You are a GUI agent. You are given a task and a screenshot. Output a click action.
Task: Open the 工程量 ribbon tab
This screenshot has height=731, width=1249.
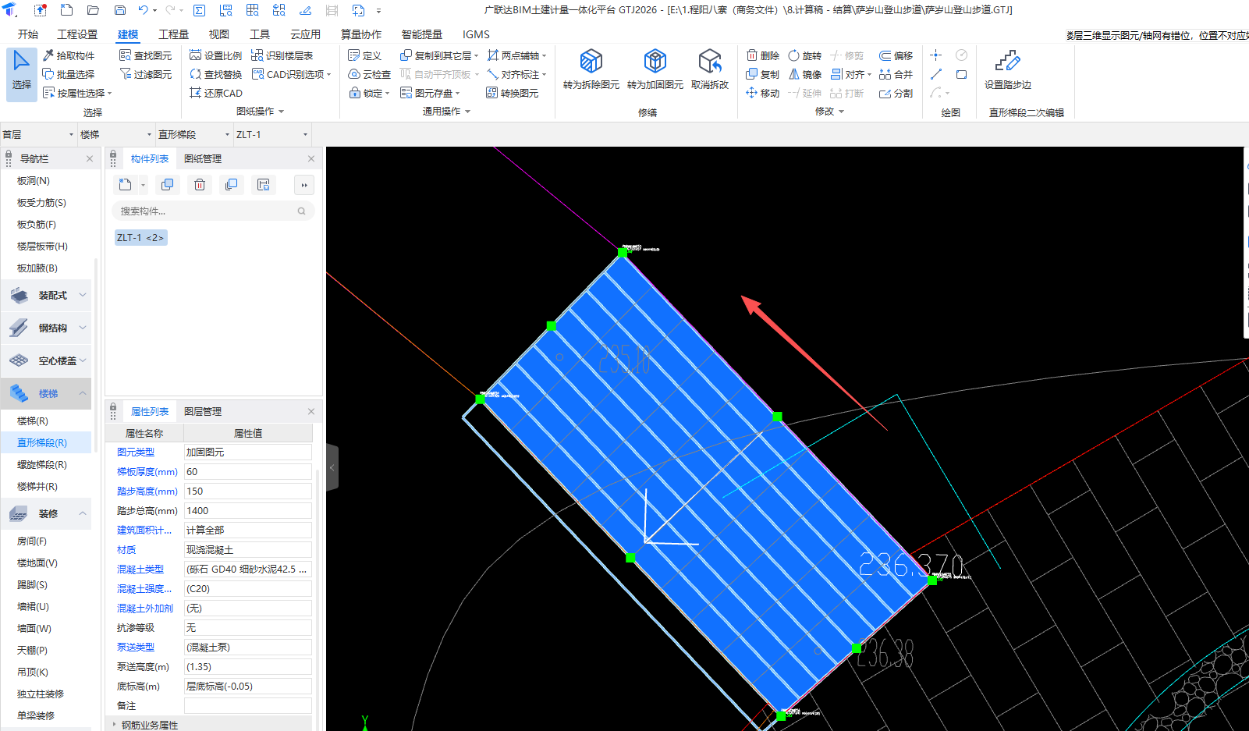(x=173, y=34)
